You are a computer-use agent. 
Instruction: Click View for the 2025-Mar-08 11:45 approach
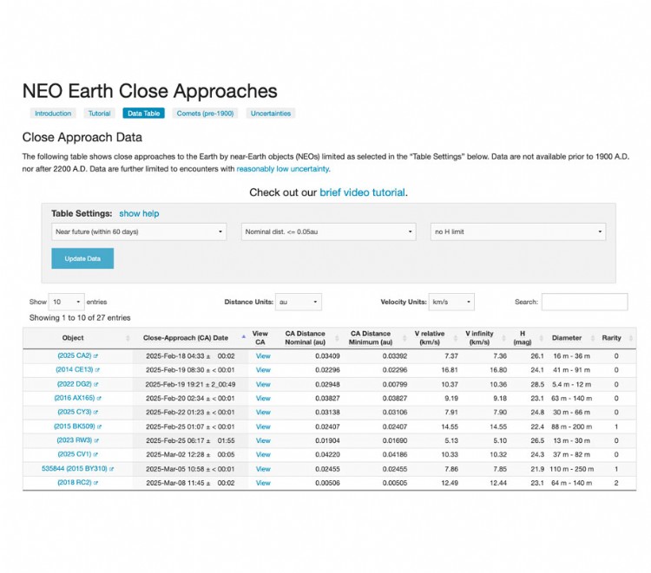pos(263,483)
